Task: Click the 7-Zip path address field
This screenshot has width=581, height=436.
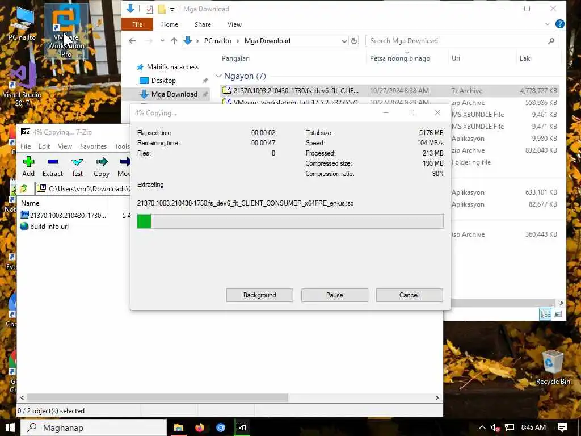Action: [x=83, y=188]
